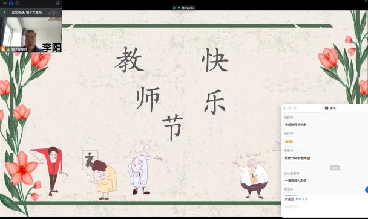The height and width of the screenshot is (219, 368).
Task: Switch to the grid view layout icon
Action: pos(17,3)
